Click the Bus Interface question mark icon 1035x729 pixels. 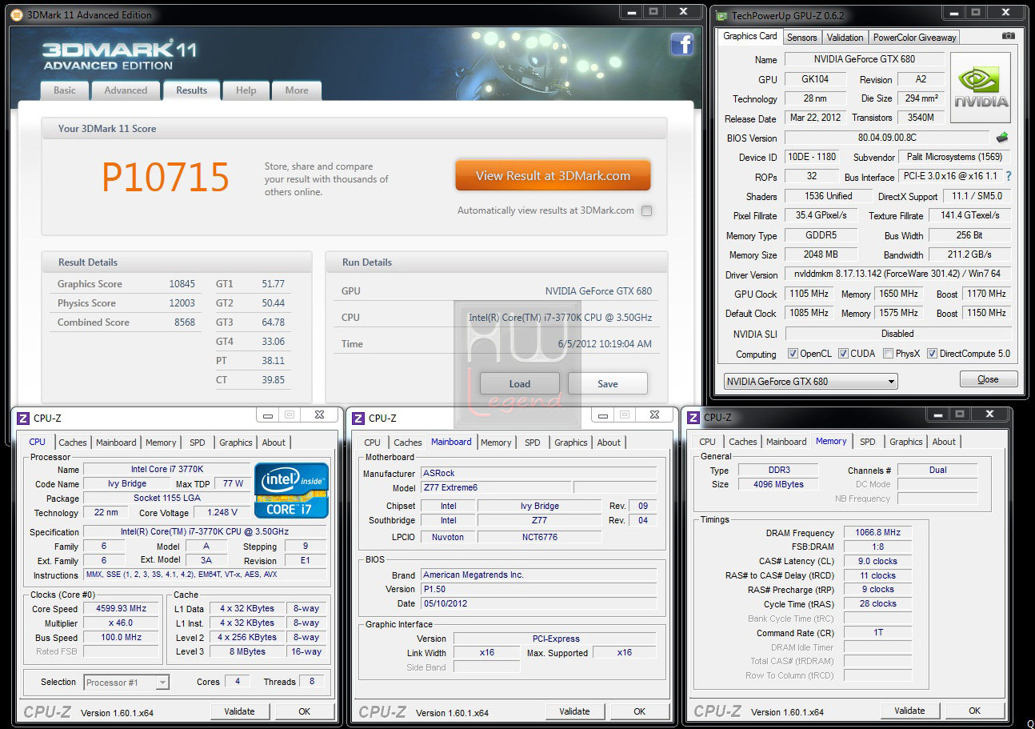1008,177
